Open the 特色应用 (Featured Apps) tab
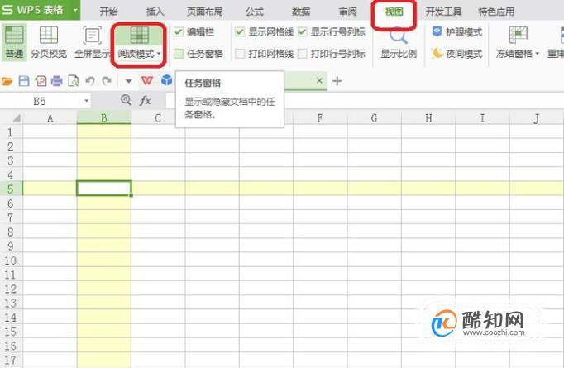This screenshot has width=564, height=368. click(496, 12)
